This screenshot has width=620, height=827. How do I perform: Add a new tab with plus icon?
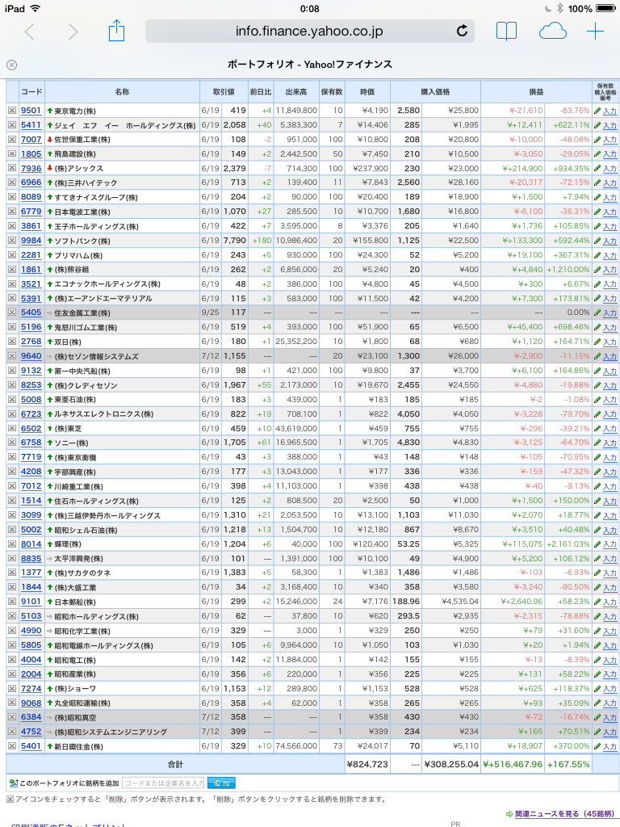point(595,31)
